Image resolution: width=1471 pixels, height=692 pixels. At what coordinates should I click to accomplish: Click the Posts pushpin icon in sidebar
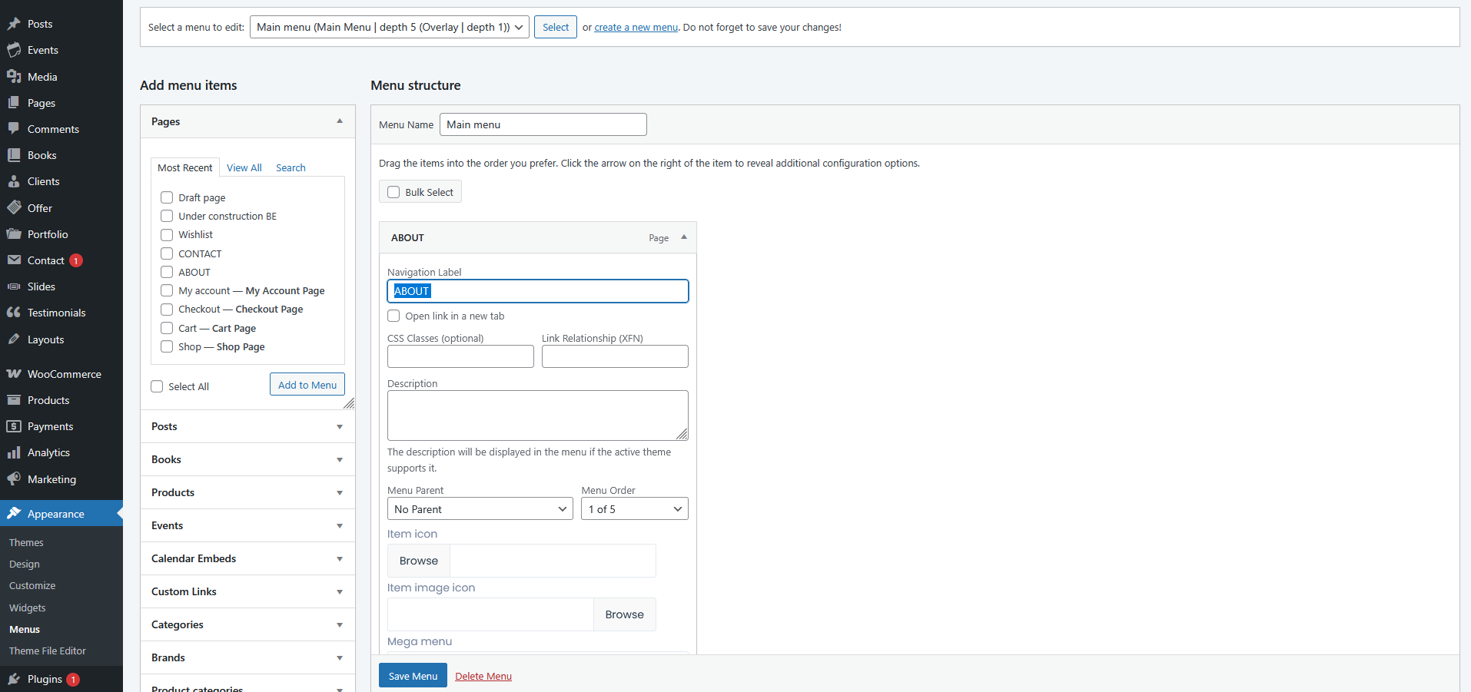pos(14,24)
